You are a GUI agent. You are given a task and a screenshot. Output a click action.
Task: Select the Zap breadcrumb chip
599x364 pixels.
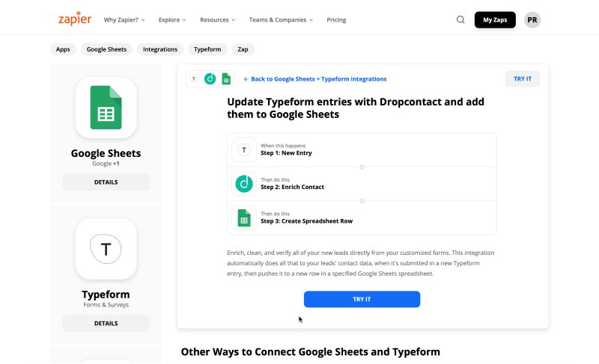[x=243, y=49]
